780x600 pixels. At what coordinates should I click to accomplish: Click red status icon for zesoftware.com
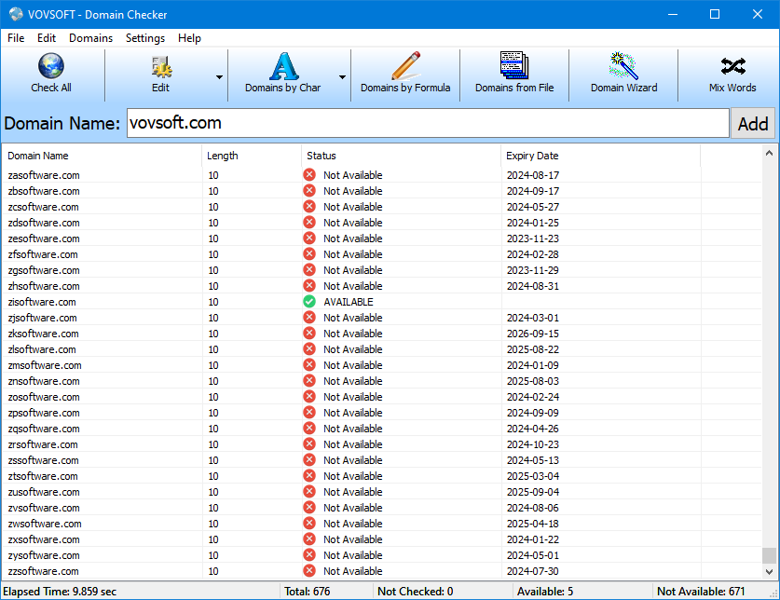(309, 239)
